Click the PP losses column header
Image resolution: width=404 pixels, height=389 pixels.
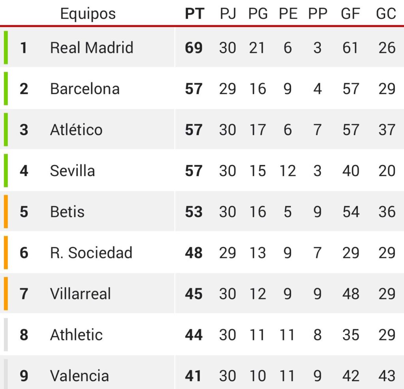318,13
